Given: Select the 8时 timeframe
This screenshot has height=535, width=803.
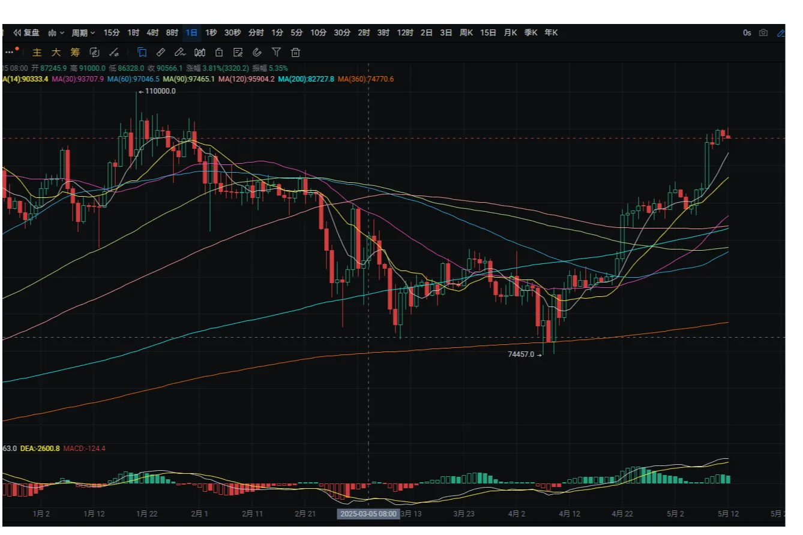Looking at the screenshot, I should click(x=172, y=33).
